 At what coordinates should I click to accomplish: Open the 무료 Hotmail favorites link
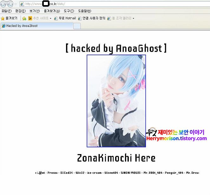click(x=65, y=18)
